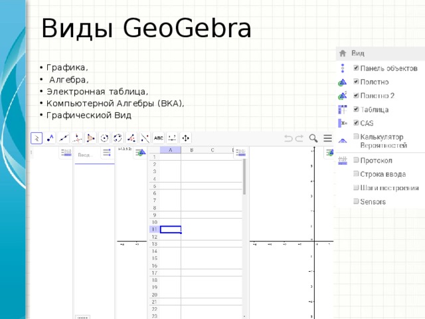This screenshot has width=425, height=319.
Task: Uncheck Панель объектов checkbox
Action: [x=356, y=68]
